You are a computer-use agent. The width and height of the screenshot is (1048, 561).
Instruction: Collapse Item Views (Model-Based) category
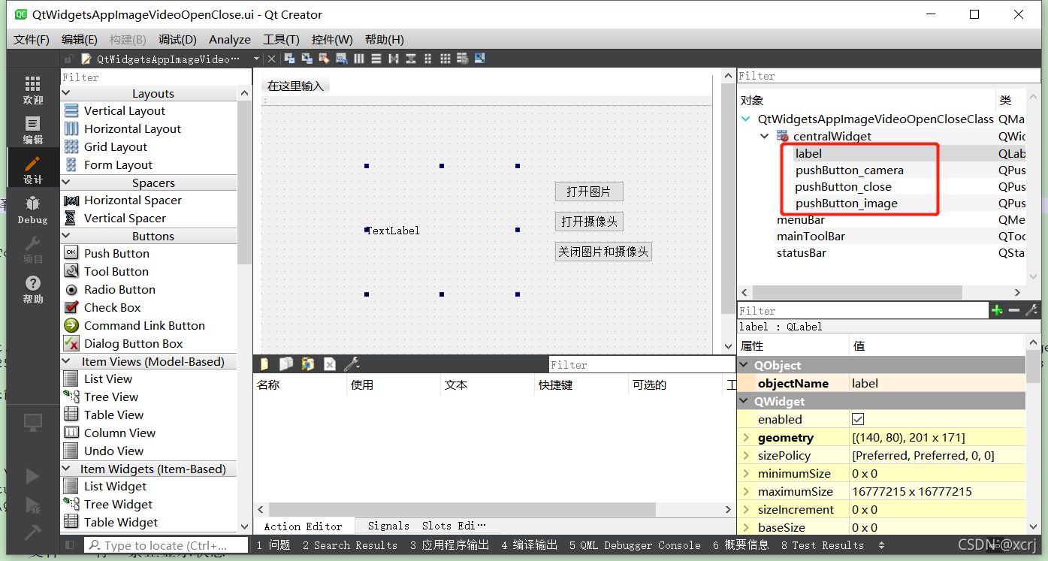pos(65,361)
